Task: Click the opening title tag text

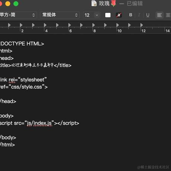Action: pyautogui.click(x=6, y=65)
